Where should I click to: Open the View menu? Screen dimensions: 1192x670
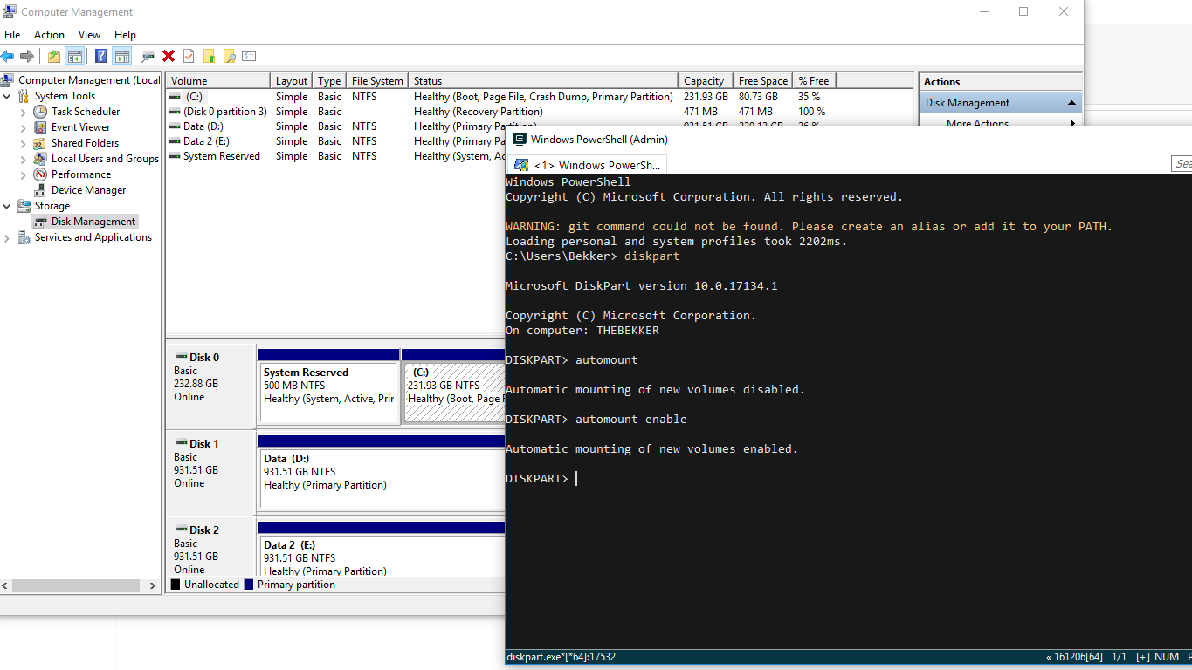pyautogui.click(x=88, y=35)
